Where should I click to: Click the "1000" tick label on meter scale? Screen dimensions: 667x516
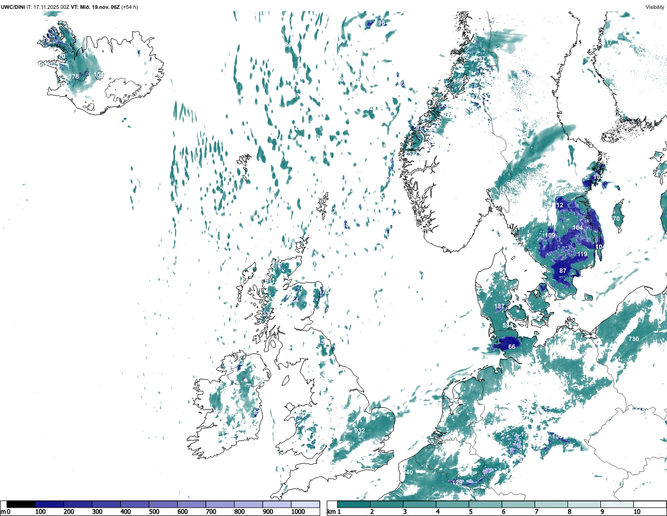click(x=298, y=512)
